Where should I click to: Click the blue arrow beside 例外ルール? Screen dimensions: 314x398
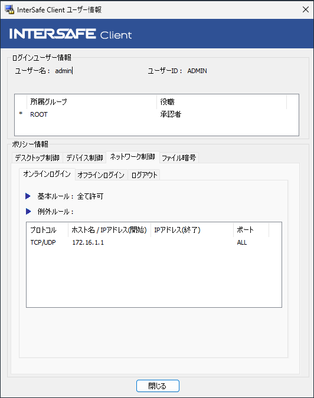point(28,211)
